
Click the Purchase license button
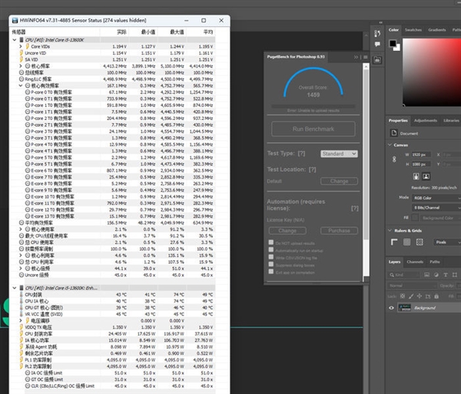340,230
